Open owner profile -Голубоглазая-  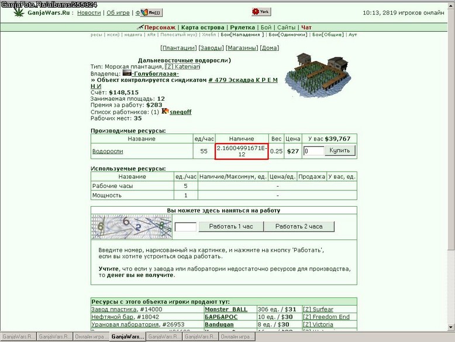155,74
